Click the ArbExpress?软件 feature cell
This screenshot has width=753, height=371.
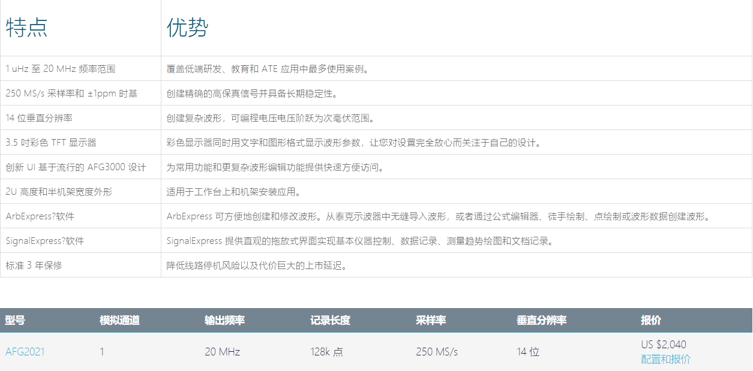click(x=40, y=216)
